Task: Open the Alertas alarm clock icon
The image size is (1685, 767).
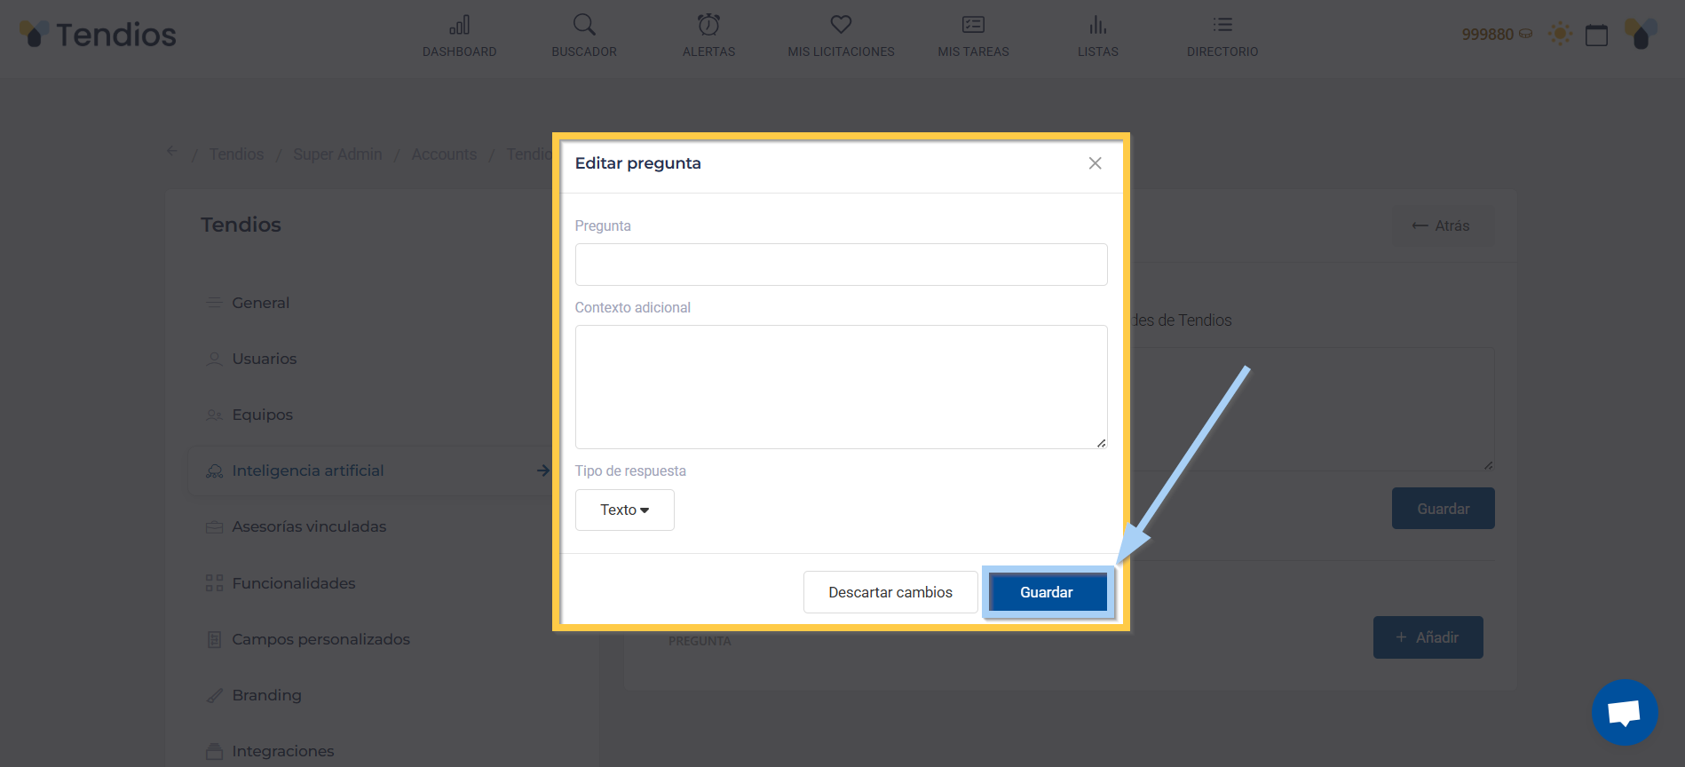Action: point(708,25)
